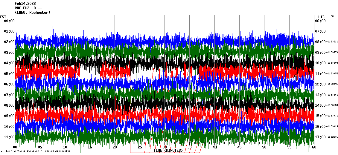The width and height of the screenshot is (338, 155).
Task: Click the TIME (MINUTES) axis title
Action: [x=168, y=151]
